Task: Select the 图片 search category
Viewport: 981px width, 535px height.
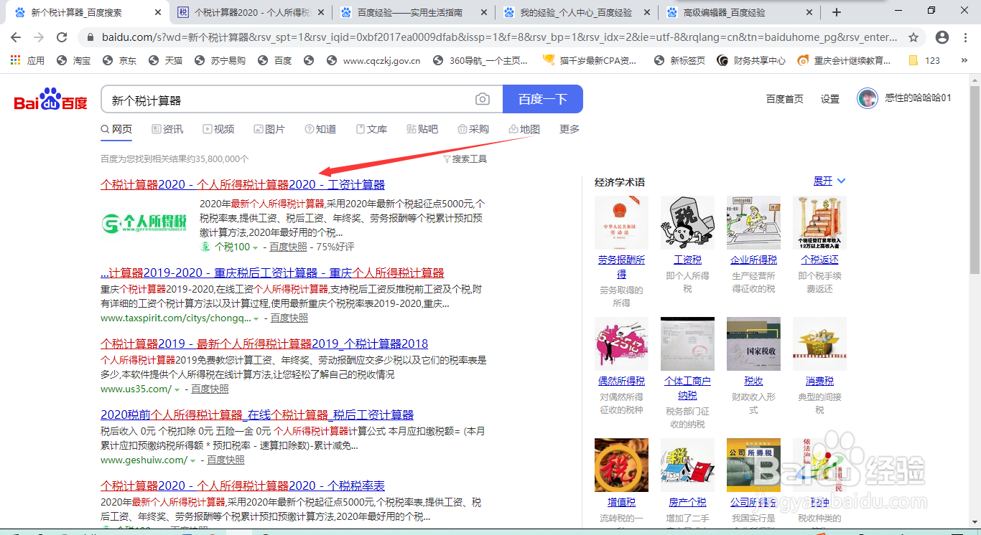Action: 269,129
